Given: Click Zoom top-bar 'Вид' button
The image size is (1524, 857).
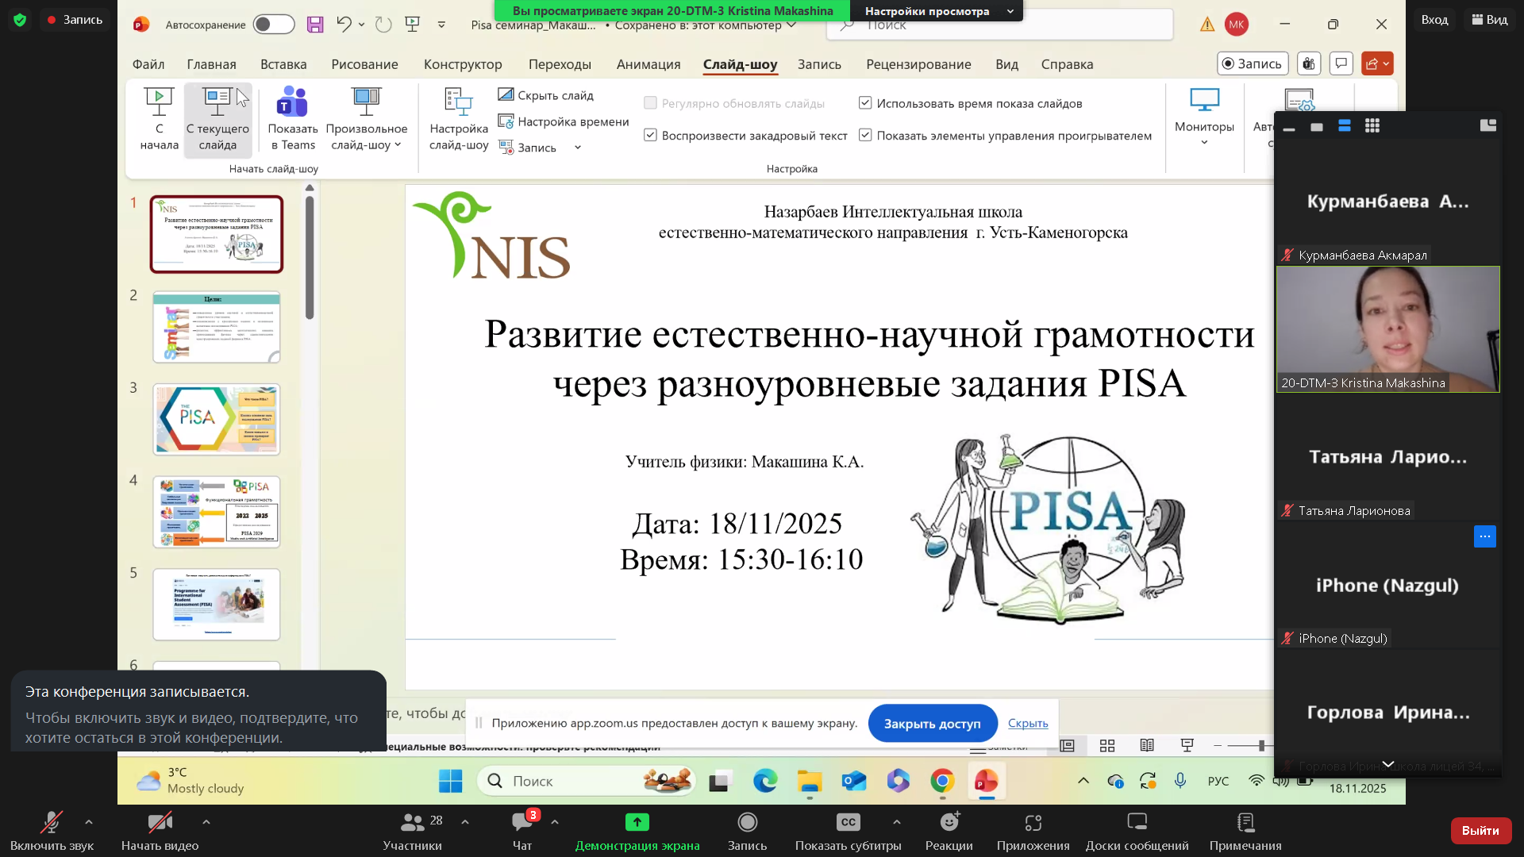Looking at the screenshot, I should (x=1490, y=19).
